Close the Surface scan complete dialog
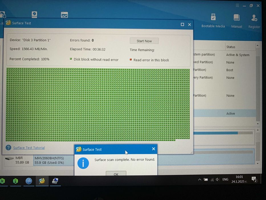 (153, 149)
